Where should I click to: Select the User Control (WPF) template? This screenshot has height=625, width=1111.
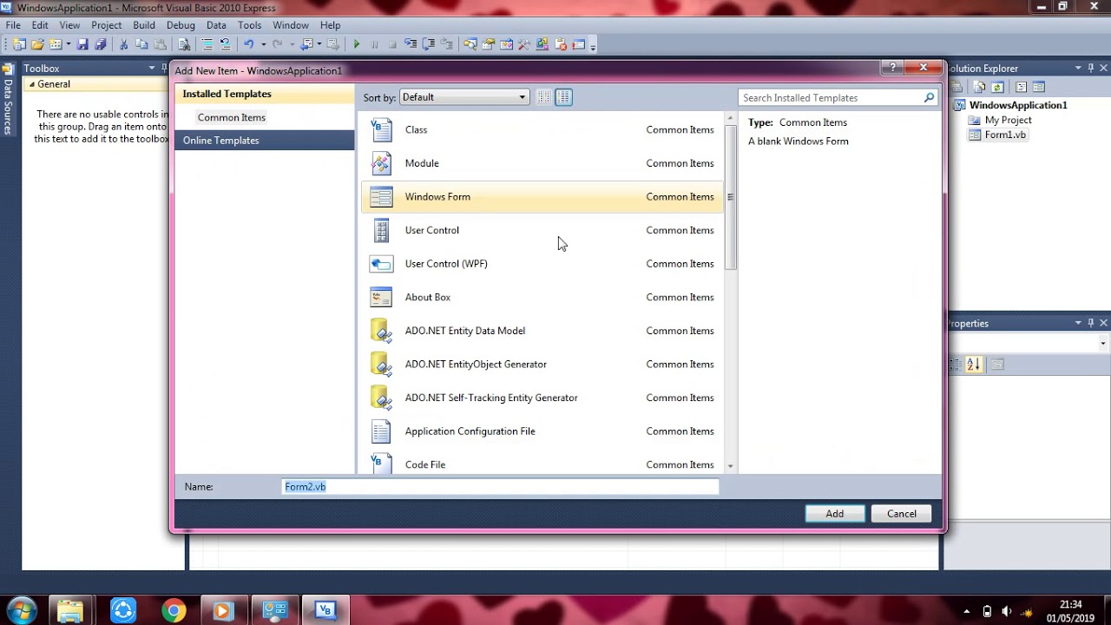[x=542, y=264]
